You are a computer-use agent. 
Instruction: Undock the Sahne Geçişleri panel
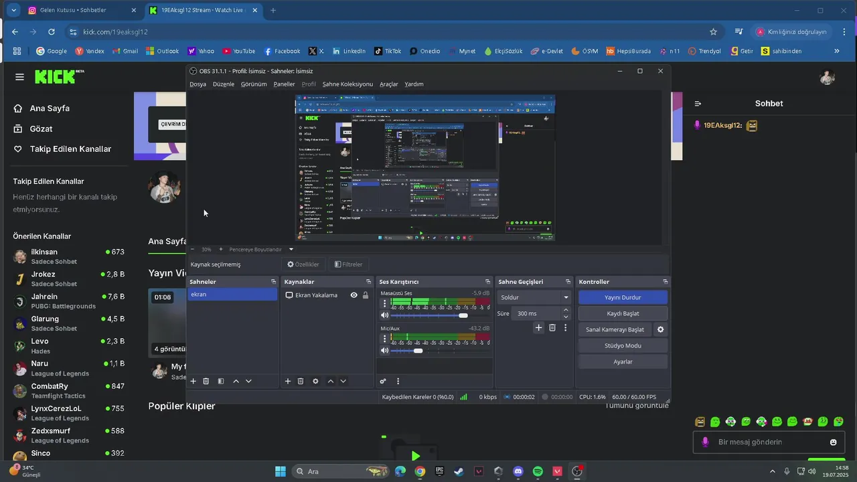point(568,282)
